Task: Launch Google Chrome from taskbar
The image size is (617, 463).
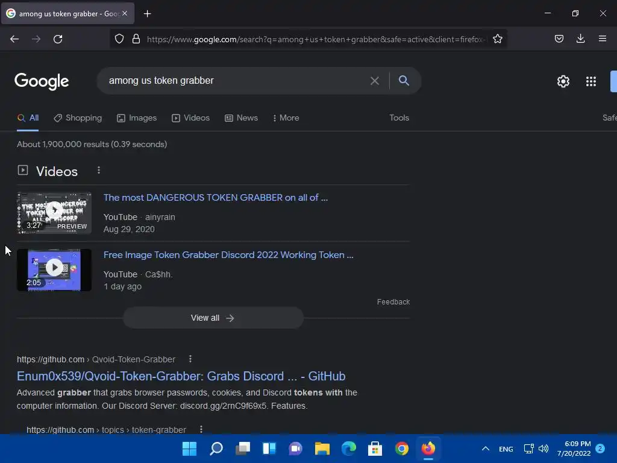Action: pos(402,449)
